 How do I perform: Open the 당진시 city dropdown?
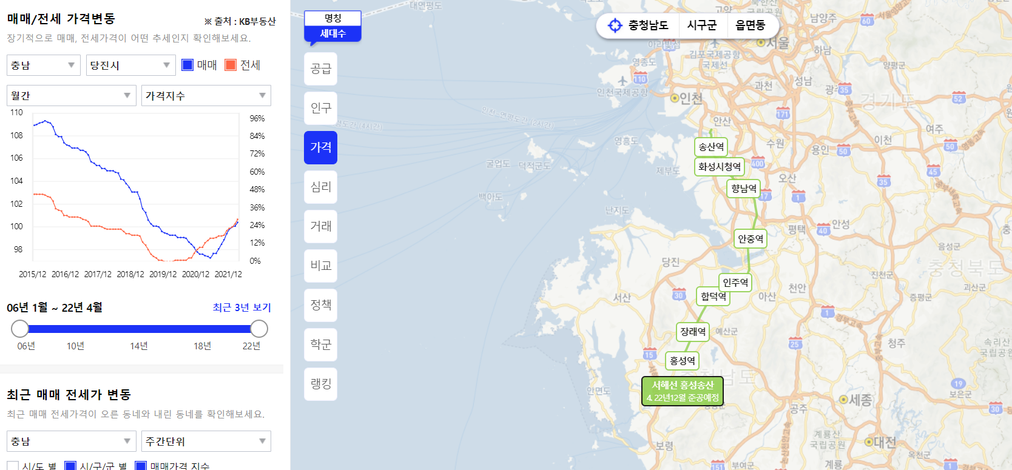130,65
